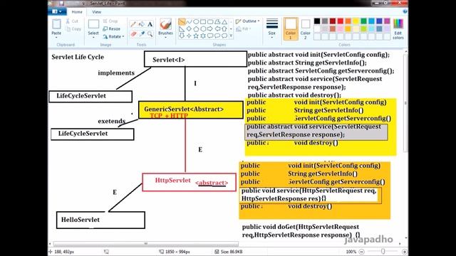Open the shape Outline dropdown
This screenshot has width=456, height=256.
(247, 21)
